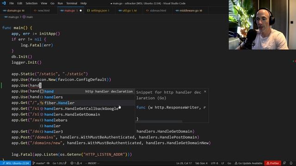
Task: Open the Selection menu
Action: (x=31, y=3)
